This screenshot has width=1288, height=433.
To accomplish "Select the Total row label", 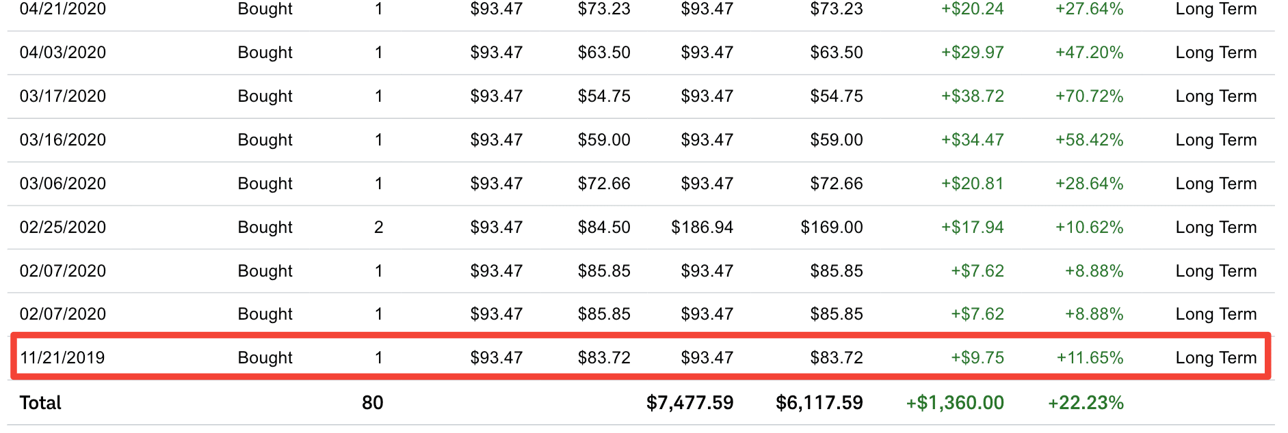I will (x=40, y=403).
